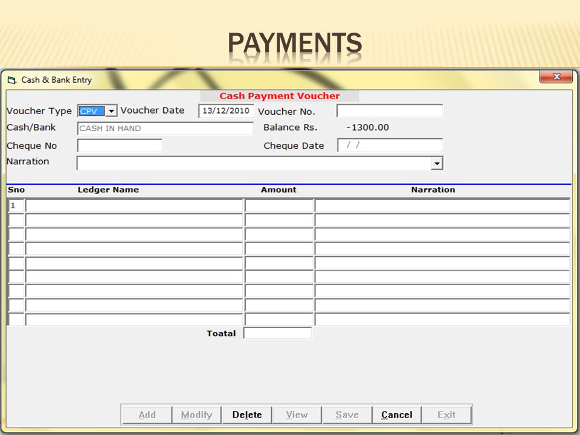Click the CASH IN HAND field

[x=166, y=128]
